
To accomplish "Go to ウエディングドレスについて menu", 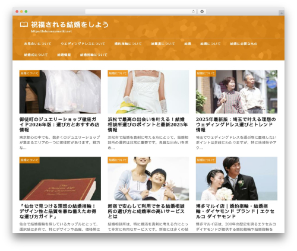I will click(x=83, y=44).
